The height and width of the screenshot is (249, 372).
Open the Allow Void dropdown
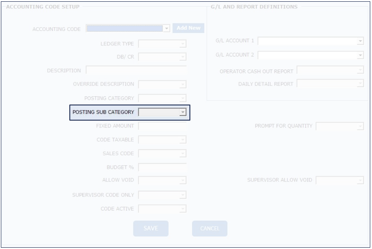click(162, 180)
